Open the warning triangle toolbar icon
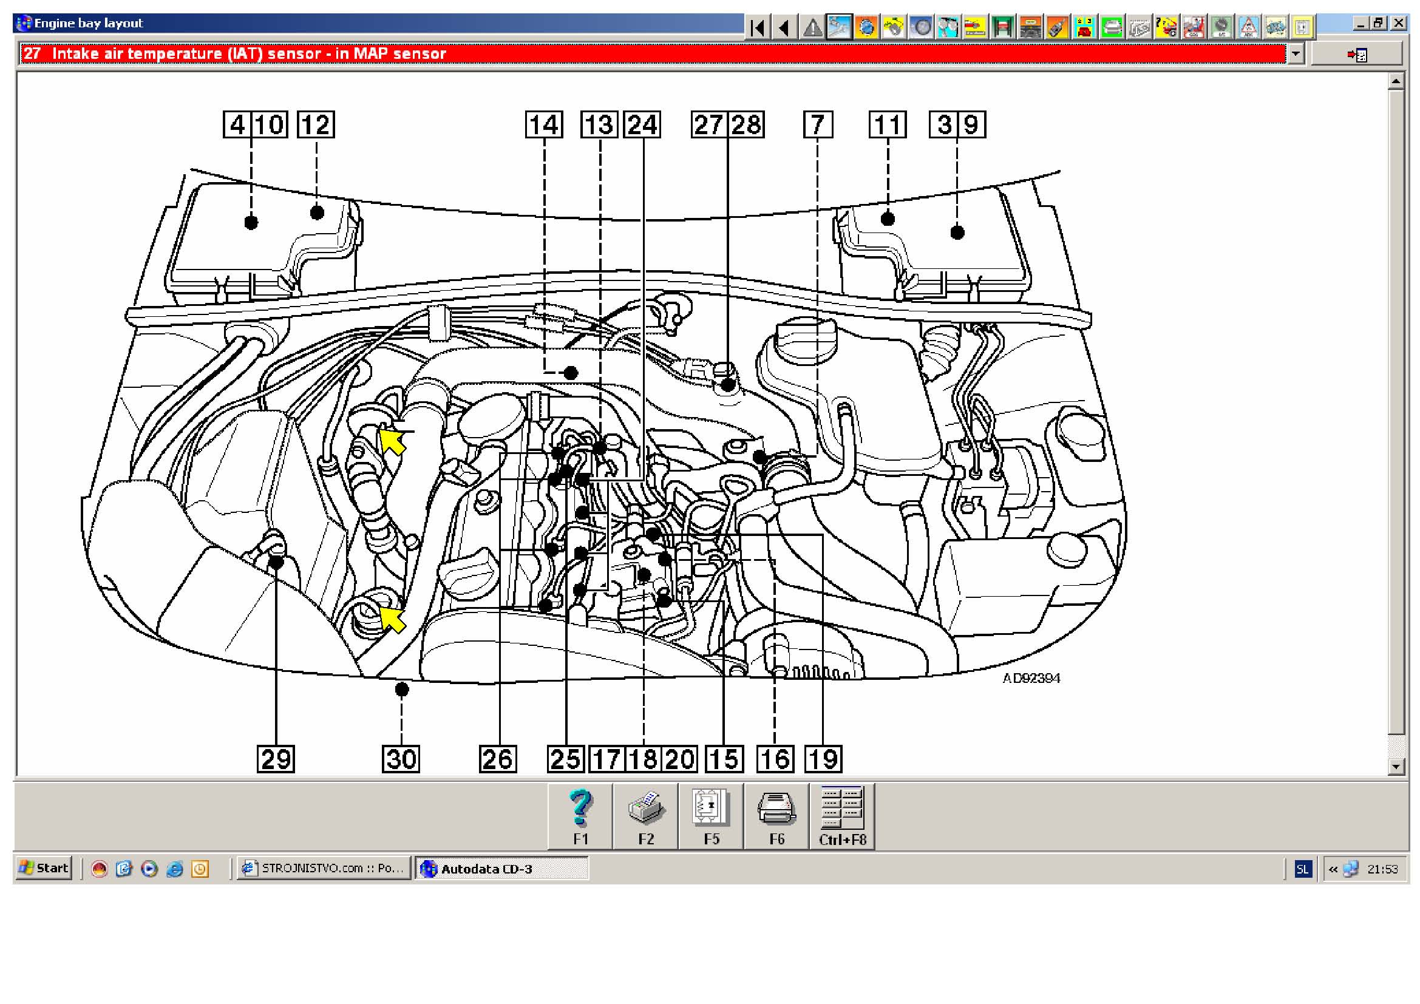This screenshot has width=1420, height=1004. pyautogui.click(x=813, y=28)
